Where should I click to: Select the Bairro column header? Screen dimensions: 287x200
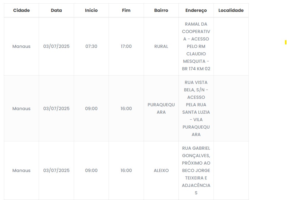tap(161, 10)
